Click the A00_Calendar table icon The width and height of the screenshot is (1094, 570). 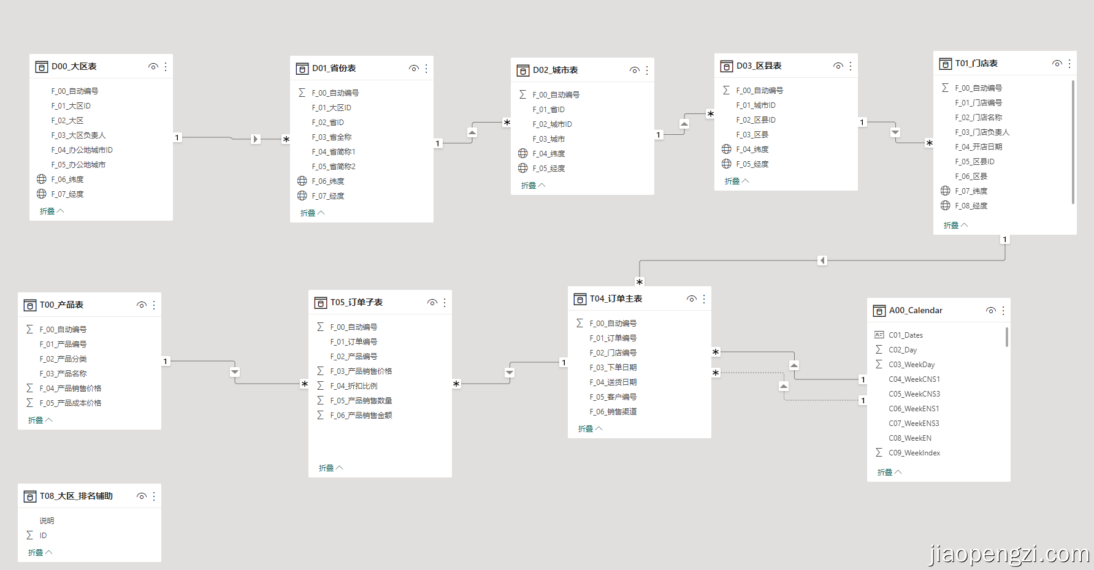tap(879, 311)
